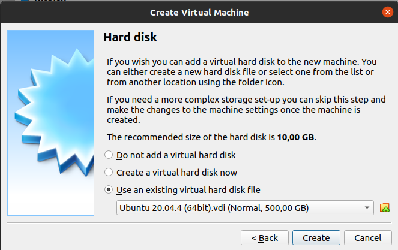
Task: Click the paragraph about complex storage set-up
Action: click(x=246, y=109)
